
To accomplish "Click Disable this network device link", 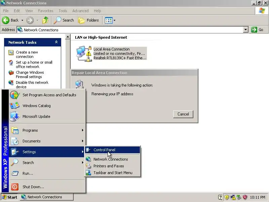I will tap(32, 85).
